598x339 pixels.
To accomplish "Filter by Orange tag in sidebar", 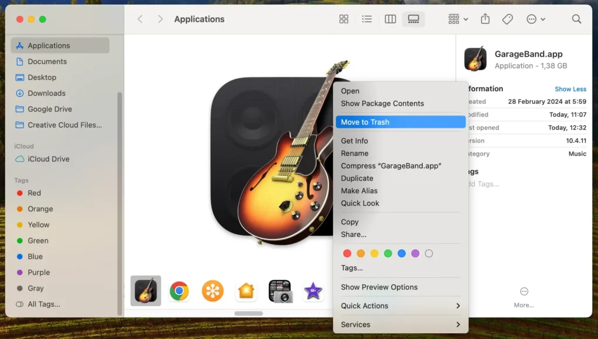I will tap(60, 209).
